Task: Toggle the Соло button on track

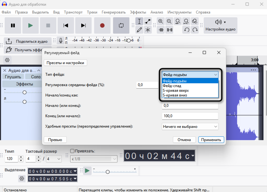Action: pos(36,77)
